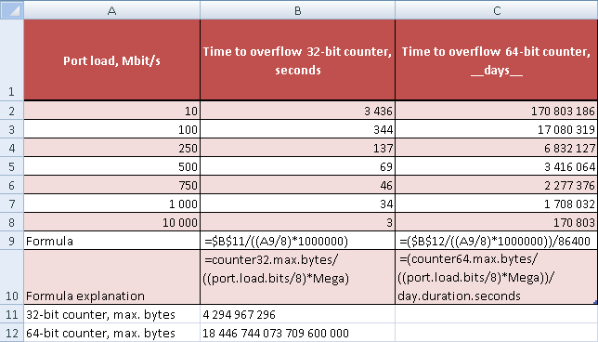Click the cell showing 6 832 127 days
This screenshot has width=598, height=342.
click(497, 148)
